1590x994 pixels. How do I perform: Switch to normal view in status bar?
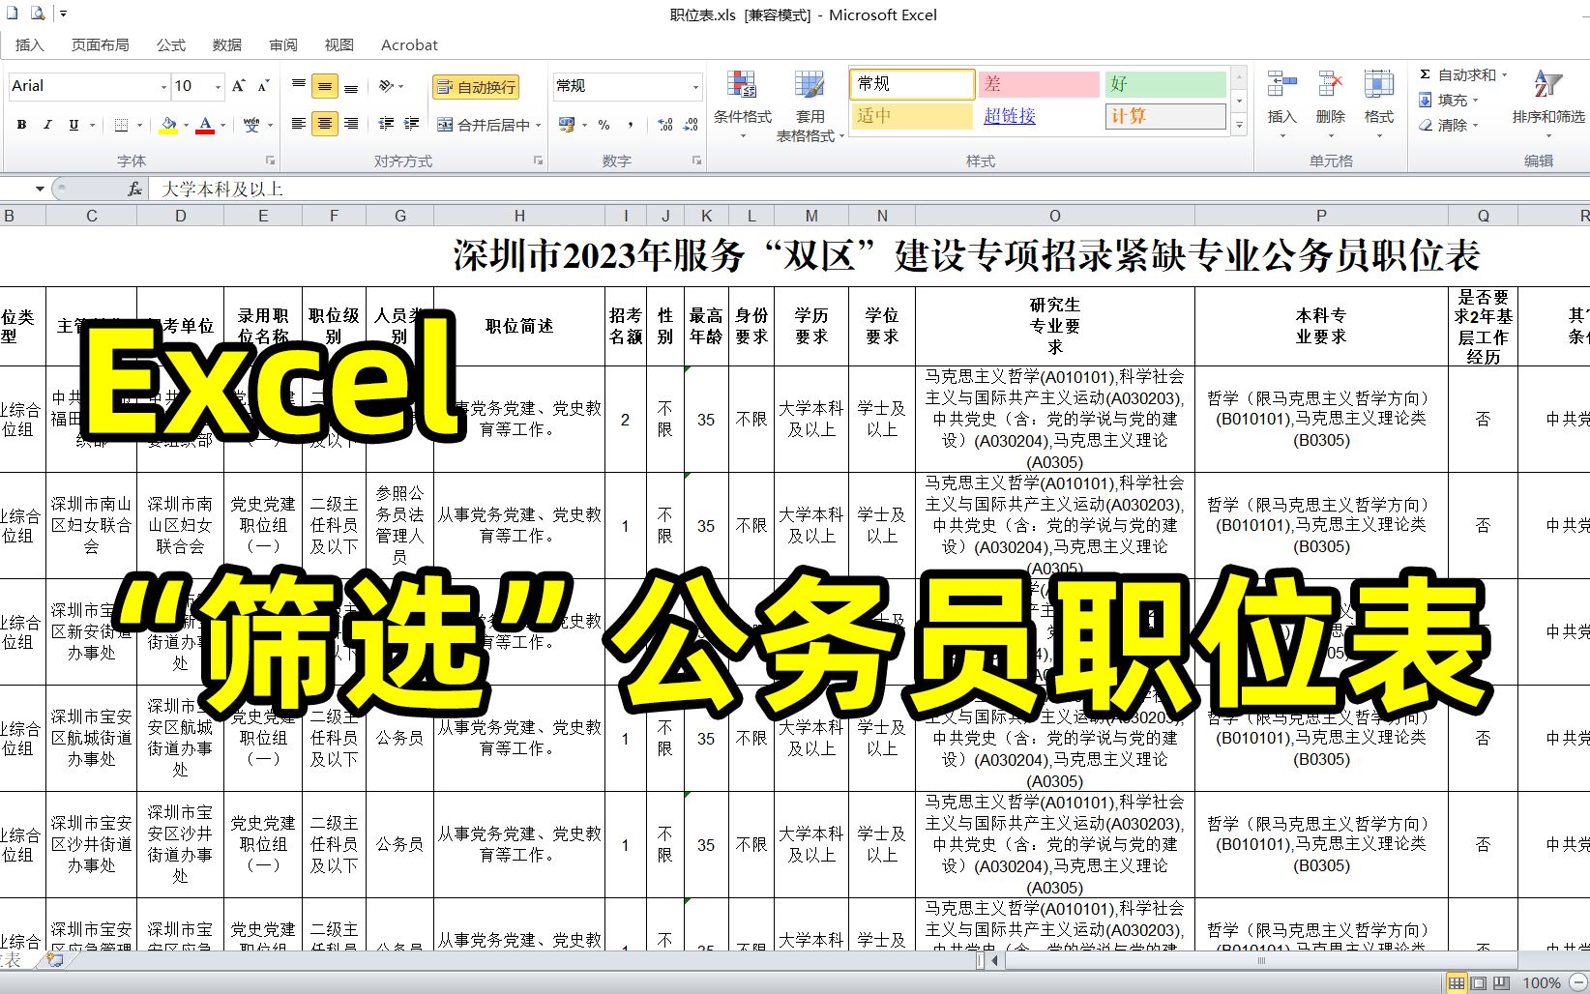click(1457, 983)
